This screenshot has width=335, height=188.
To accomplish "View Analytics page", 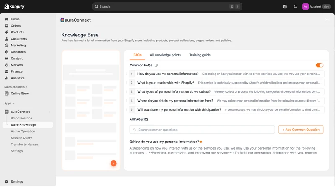I will coord(18,78).
